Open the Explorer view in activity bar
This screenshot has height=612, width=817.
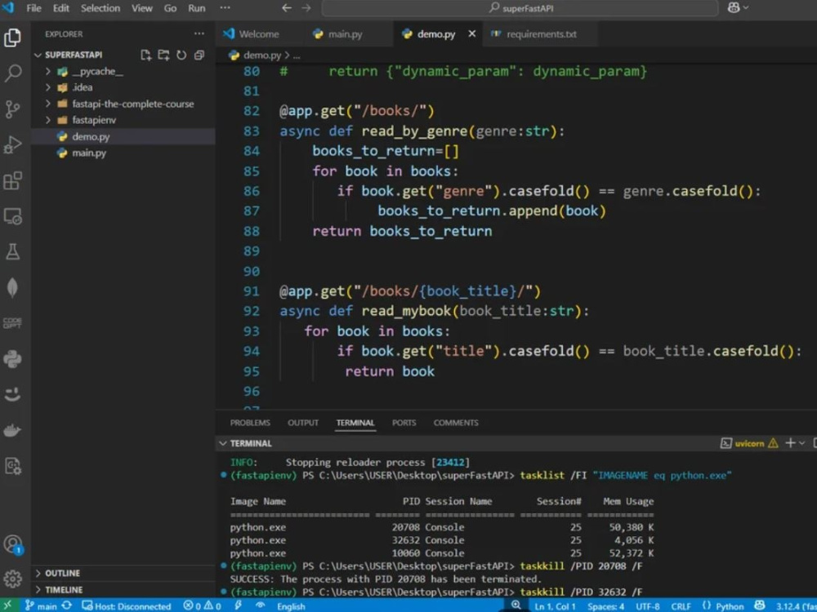click(12, 38)
